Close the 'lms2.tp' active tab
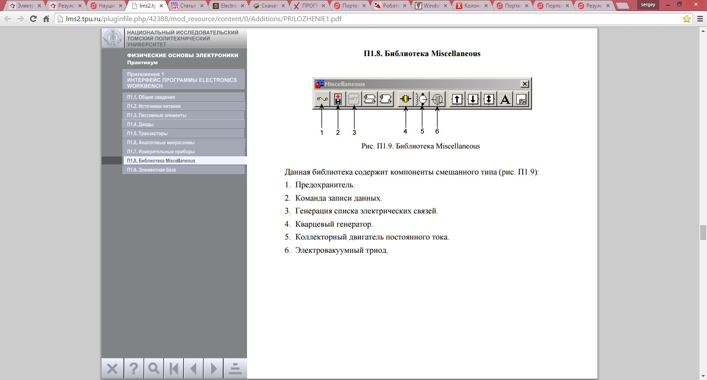The height and width of the screenshot is (380, 707). [x=161, y=6]
